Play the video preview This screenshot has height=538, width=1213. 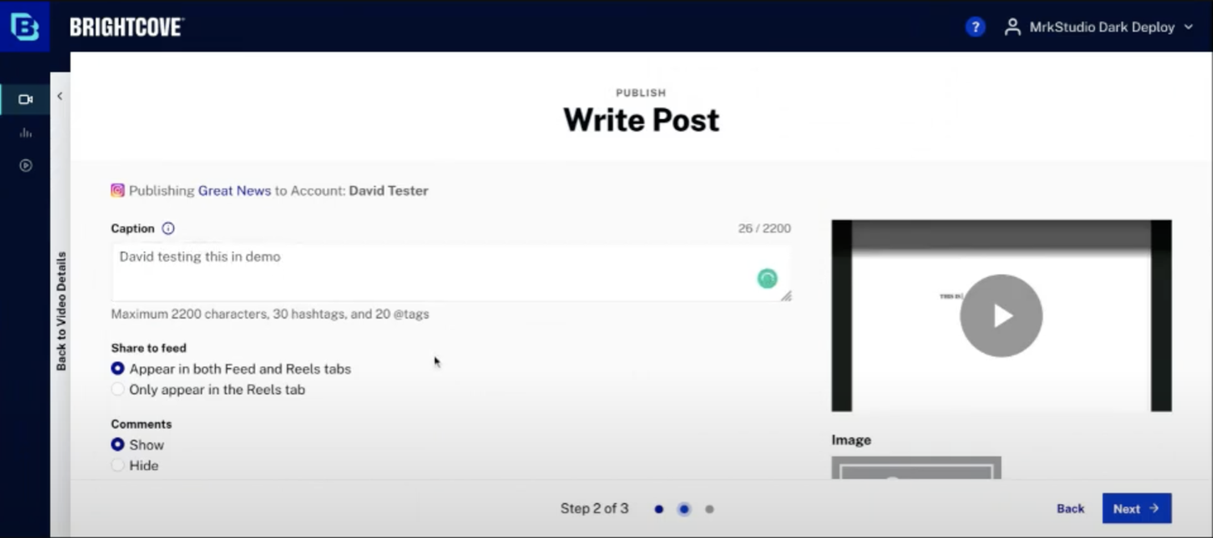1001,316
